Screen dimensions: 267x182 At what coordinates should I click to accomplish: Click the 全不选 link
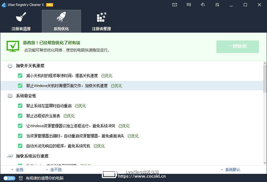point(56,169)
